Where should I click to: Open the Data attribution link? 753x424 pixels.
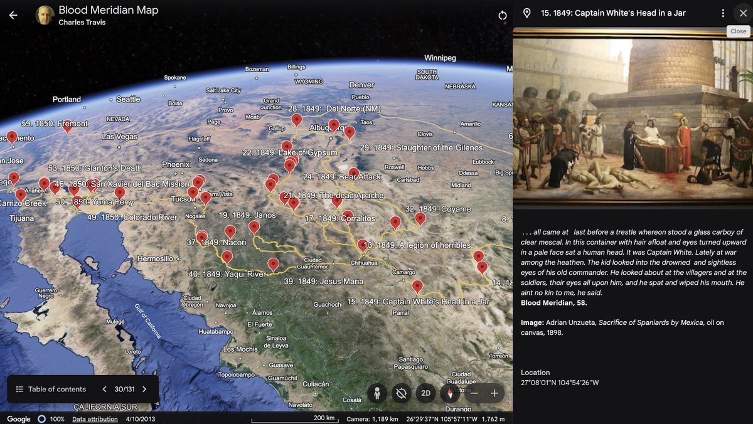pyautogui.click(x=95, y=419)
